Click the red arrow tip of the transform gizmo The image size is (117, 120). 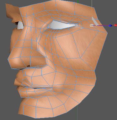click(x=115, y=25)
